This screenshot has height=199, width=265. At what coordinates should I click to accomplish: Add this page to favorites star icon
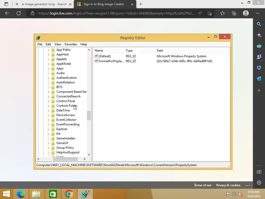click(210, 13)
